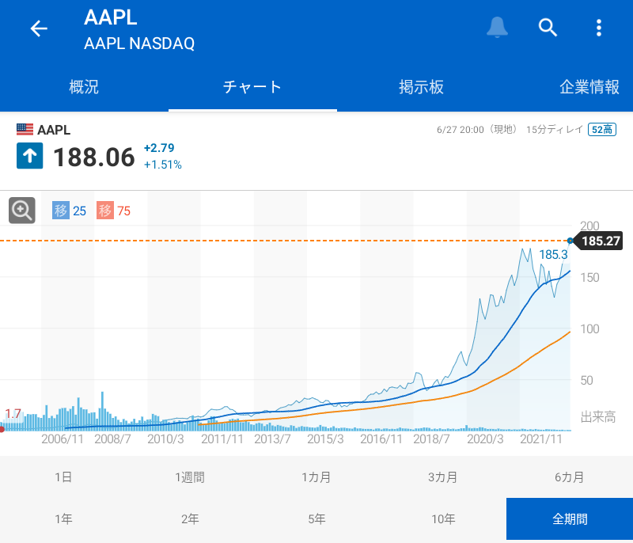Screen dimensions: 633x543
Task: Tap the 出来高 volume label
Action: tap(598, 416)
